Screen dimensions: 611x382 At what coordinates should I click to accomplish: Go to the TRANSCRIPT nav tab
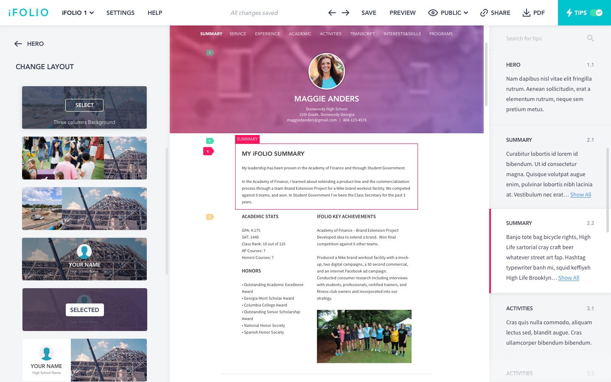362,34
